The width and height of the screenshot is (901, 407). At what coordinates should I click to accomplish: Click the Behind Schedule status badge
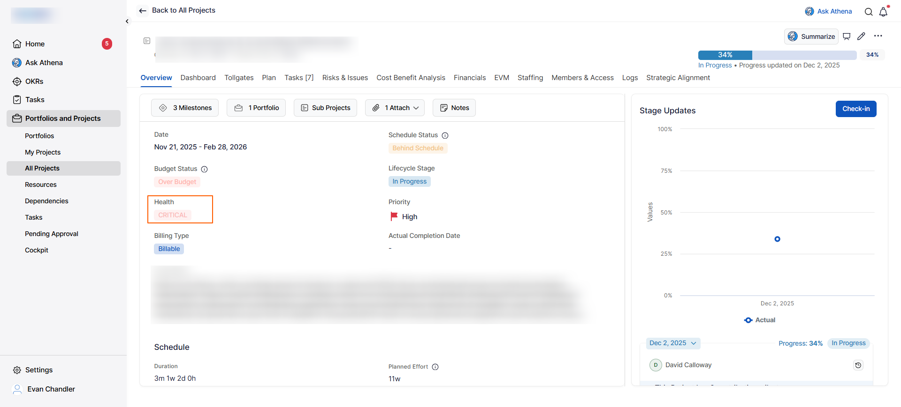point(418,148)
